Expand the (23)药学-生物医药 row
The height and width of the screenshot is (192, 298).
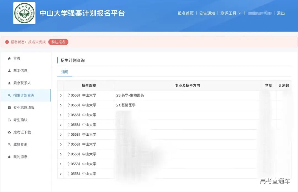point(60,95)
